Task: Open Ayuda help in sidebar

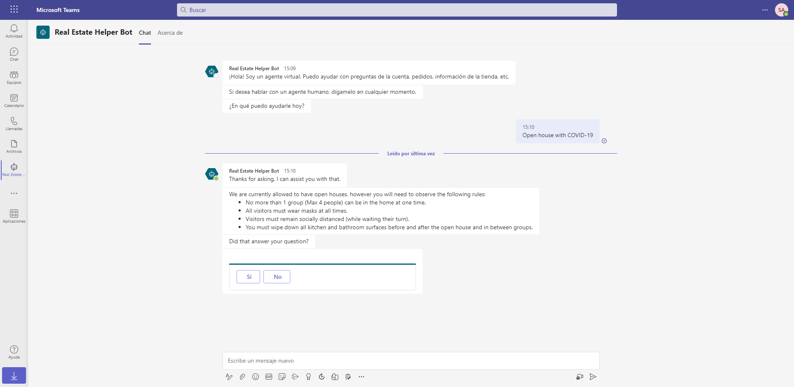Action: (14, 352)
